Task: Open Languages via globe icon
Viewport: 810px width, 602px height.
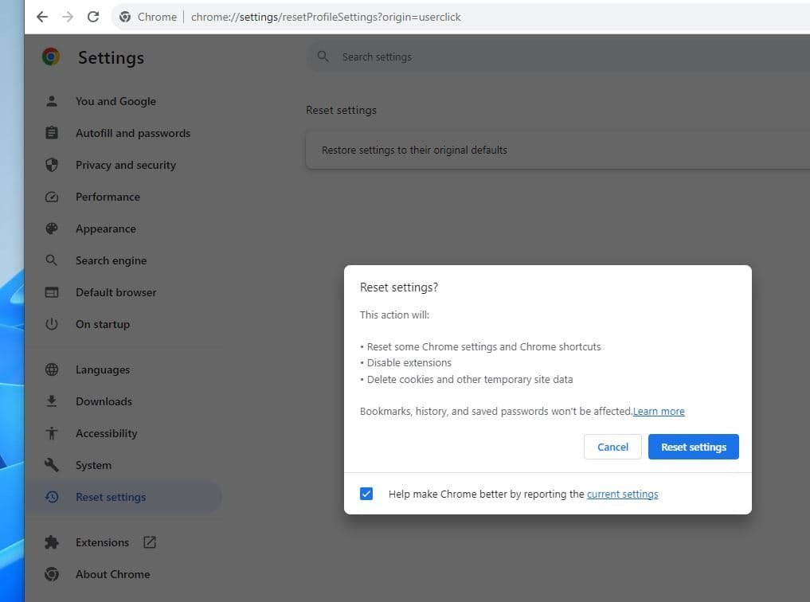Action: [x=52, y=369]
